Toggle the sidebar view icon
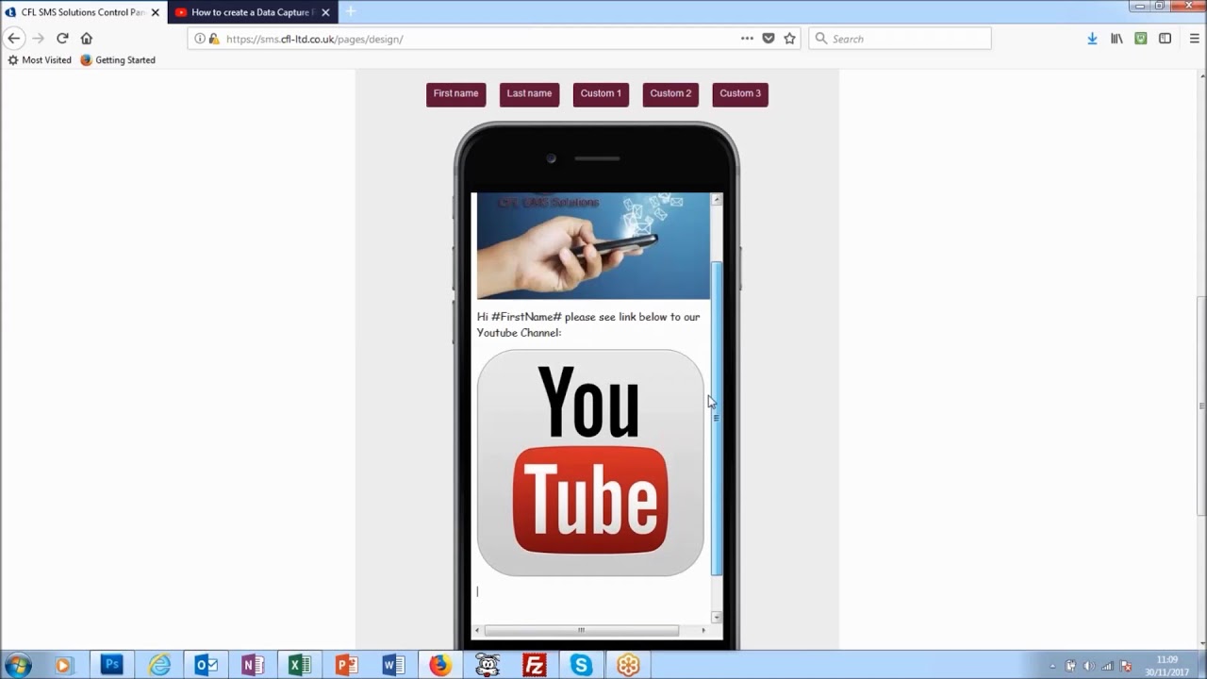Viewport: 1207px width, 679px height. click(x=1166, y=39)
